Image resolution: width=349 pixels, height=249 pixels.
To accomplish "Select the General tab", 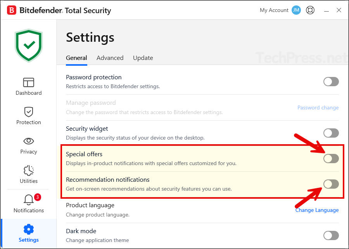I will pyautogui.click(x=76, y=58).
